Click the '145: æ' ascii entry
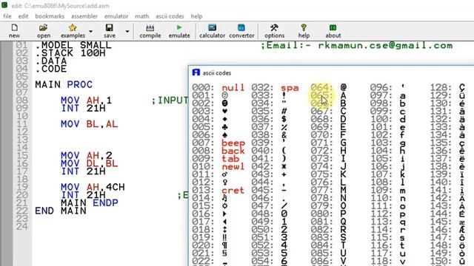 [447, 222]
